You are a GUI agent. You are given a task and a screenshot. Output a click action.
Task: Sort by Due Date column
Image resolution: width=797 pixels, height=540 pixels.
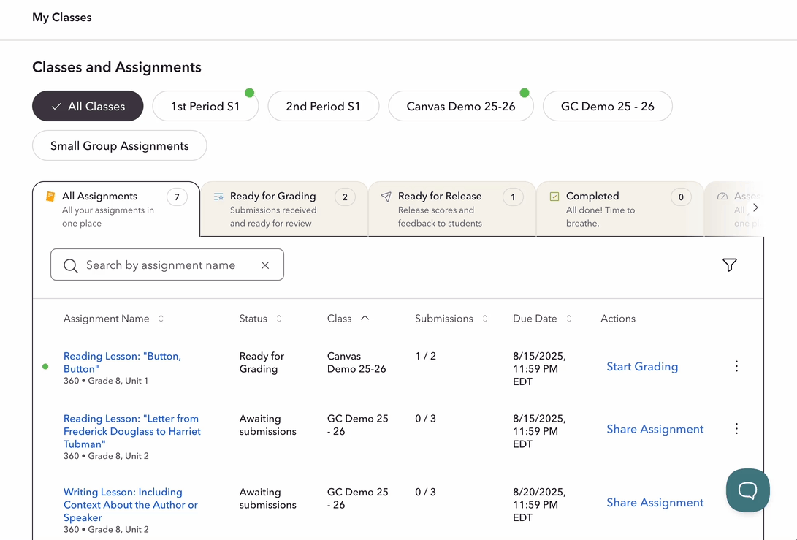[569, 319]
